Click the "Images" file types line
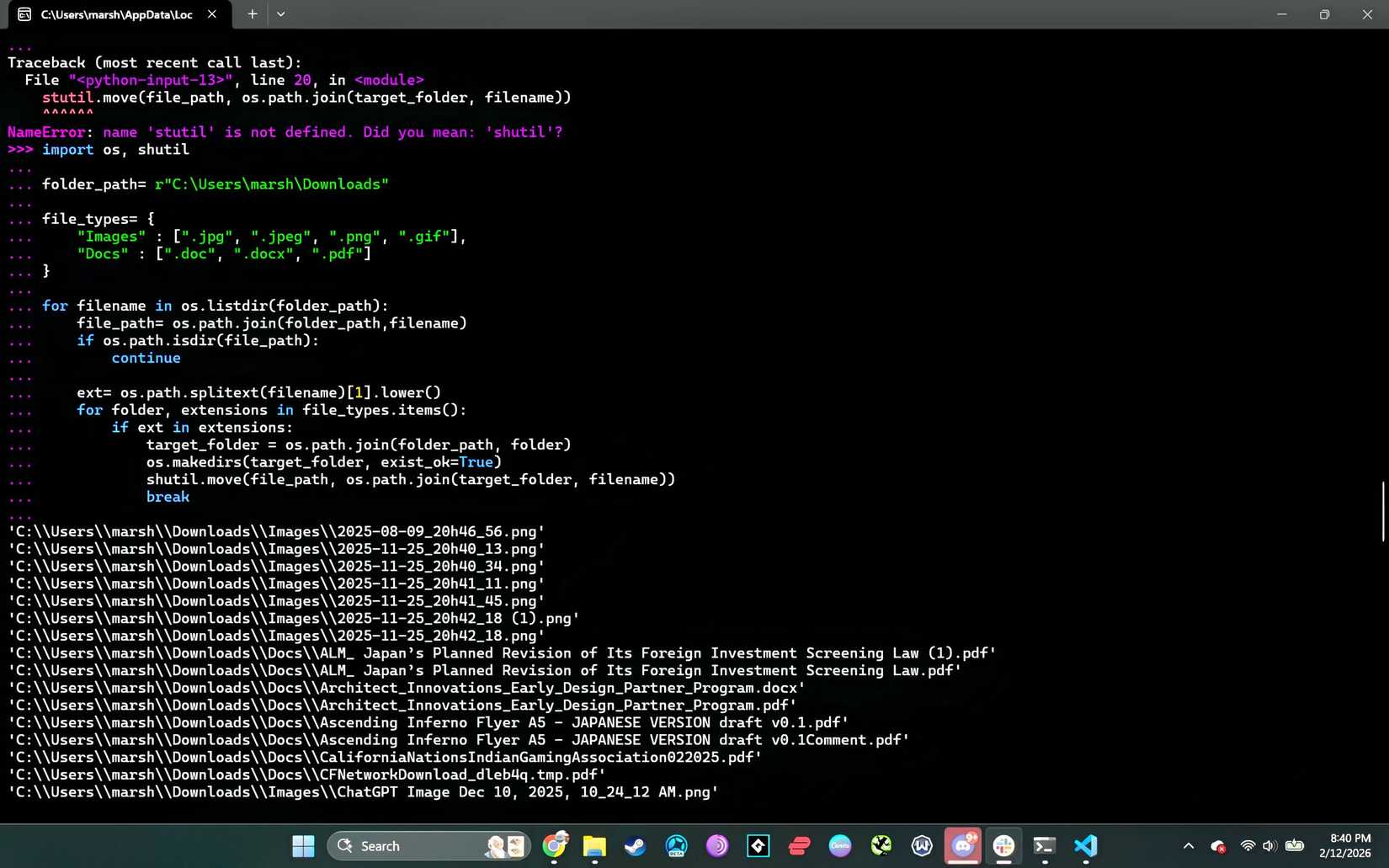 [x=271, y=237]
